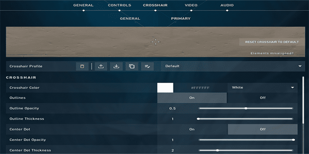Rename the profile using the edit icon
The image size is (309, 154).
(147, 66)
